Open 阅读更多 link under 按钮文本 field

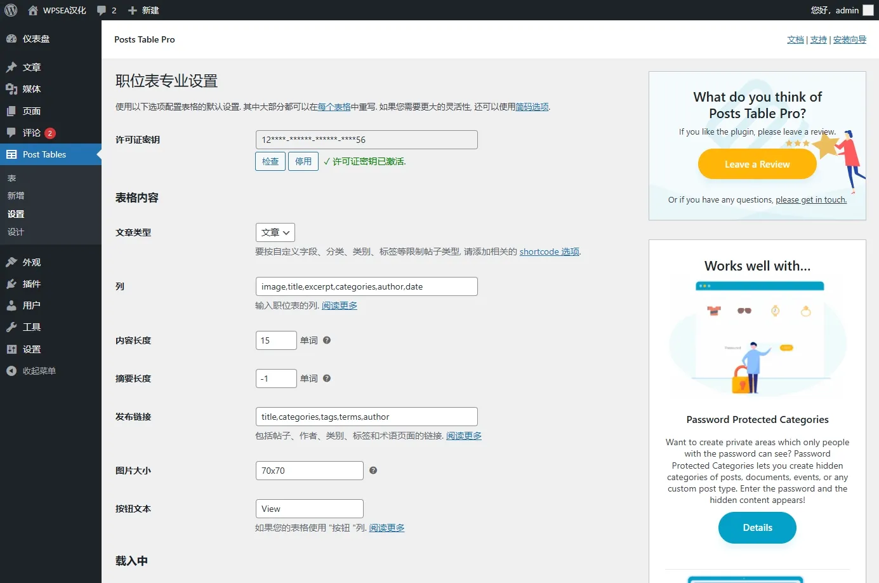click(387, 528)
